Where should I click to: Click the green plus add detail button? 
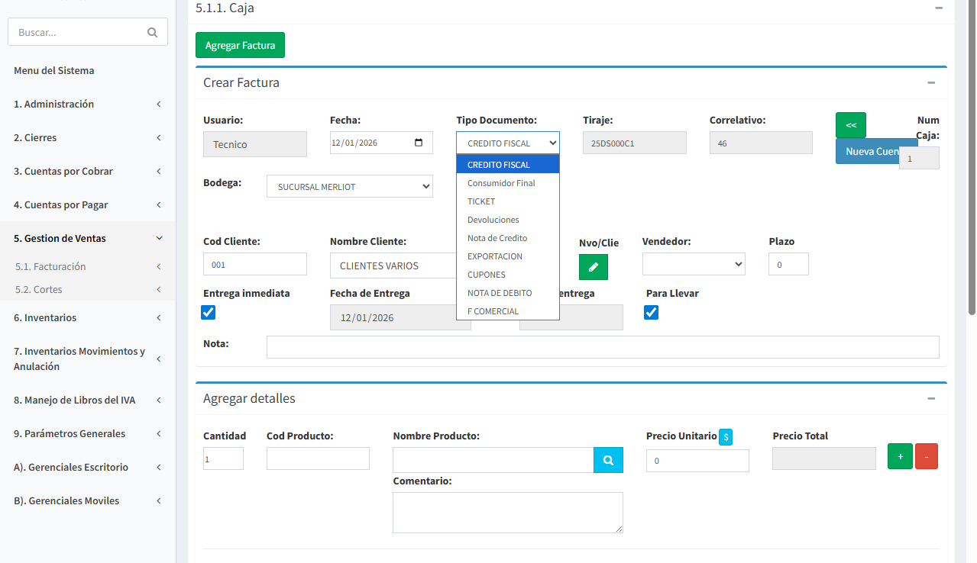pos(900,456)
